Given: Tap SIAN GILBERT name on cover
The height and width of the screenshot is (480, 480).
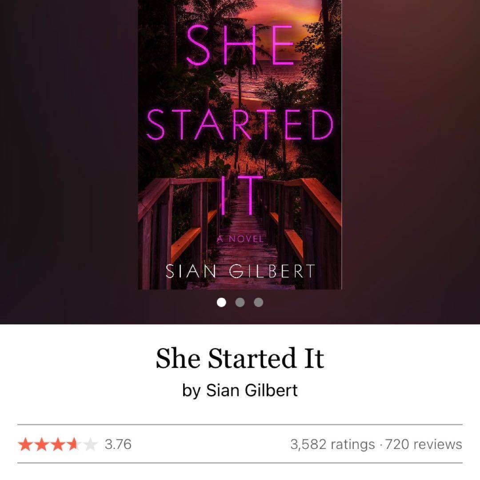Looking at the screenshot, I should point(240,271).
